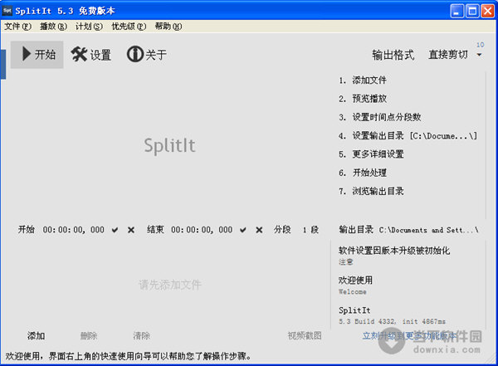The width and height of the screenshot is (498, 366).
Task: Close the SplitIt window
Action: click(x=487, y=11)
